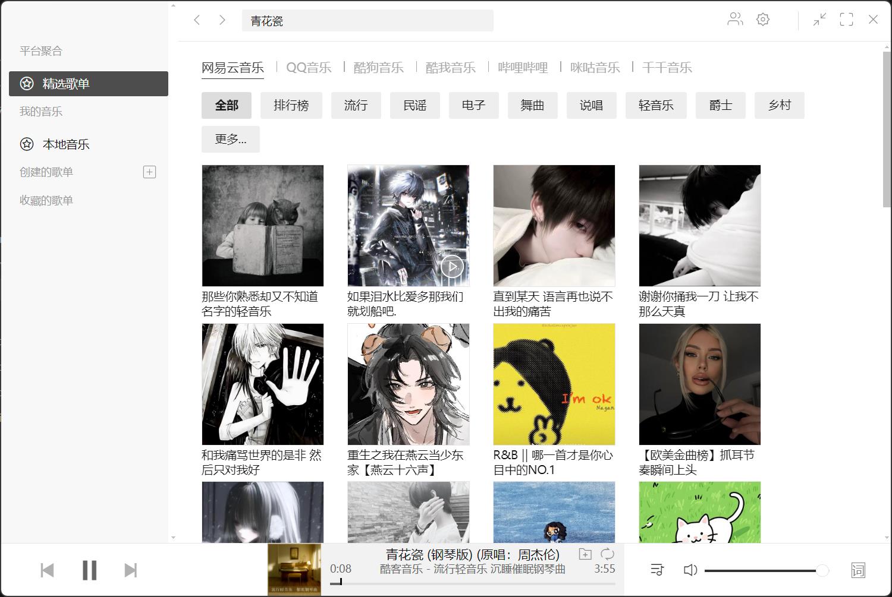Switch to the 酷我音乐 tab
This screenshot has width=892, height=597.
tap(451, 68)
